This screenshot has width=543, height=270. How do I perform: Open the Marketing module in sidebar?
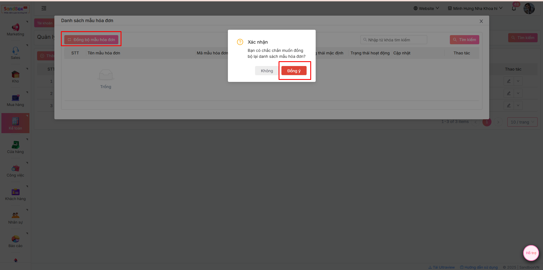pyautogui.click(x=15, y=30)
